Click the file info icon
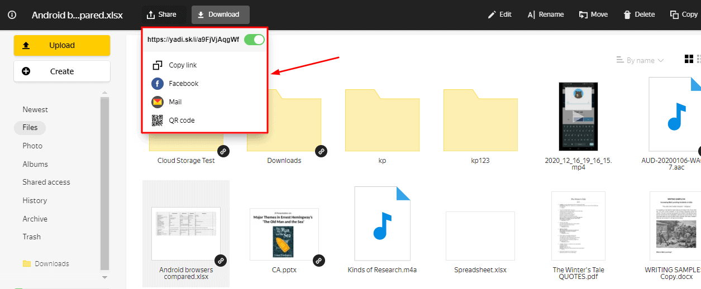 click(12, 15)
